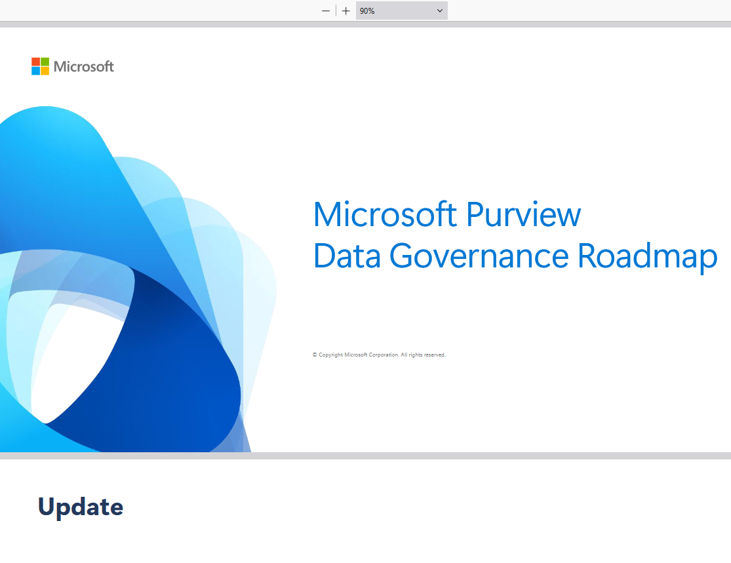
Task: Click the Update heading on second page
Action: 80,507
